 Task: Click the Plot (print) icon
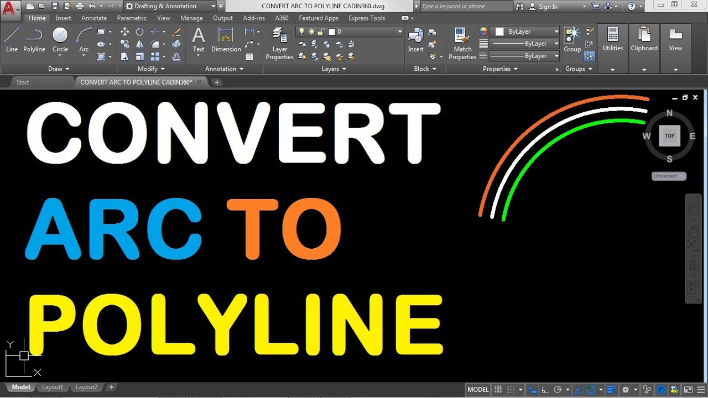pos(80,6)
